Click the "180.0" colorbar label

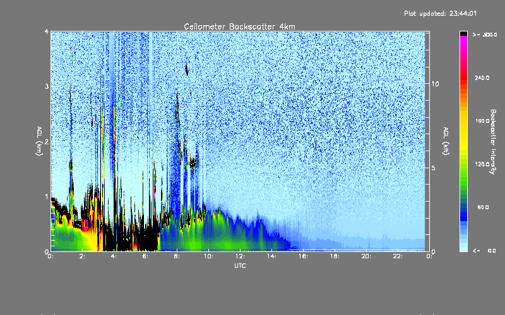point(482,121)
